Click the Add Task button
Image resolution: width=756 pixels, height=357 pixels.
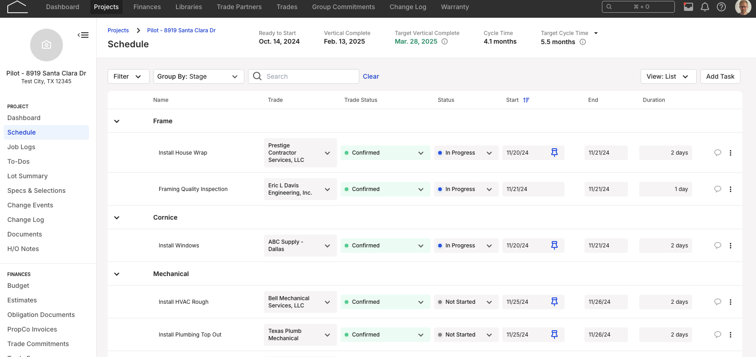click(720, 76)
